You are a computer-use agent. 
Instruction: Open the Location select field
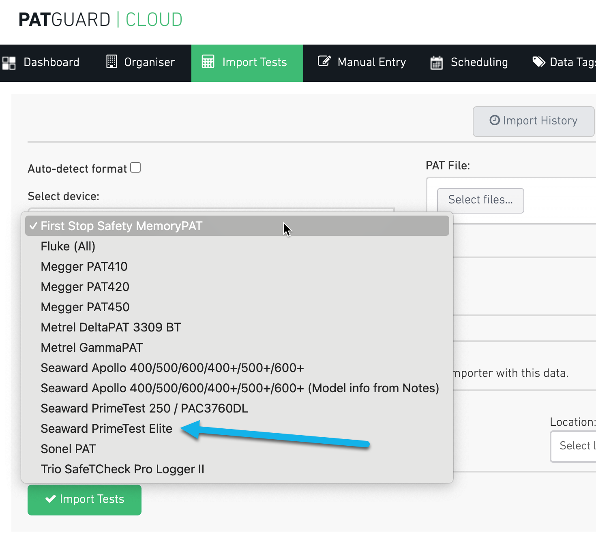click(x=573, y=446)
